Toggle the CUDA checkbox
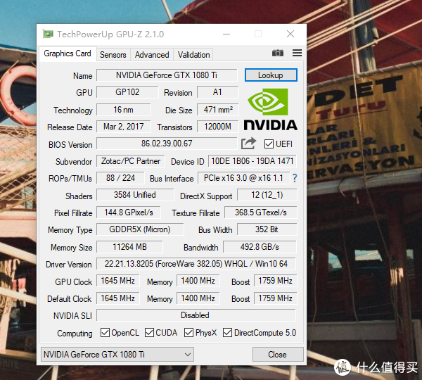Image resolution: width=422 pixels, height=380 pixels. tap(149, 333)
